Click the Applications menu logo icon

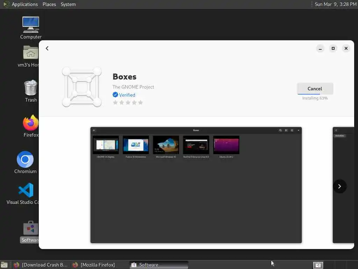coord(6,4)
